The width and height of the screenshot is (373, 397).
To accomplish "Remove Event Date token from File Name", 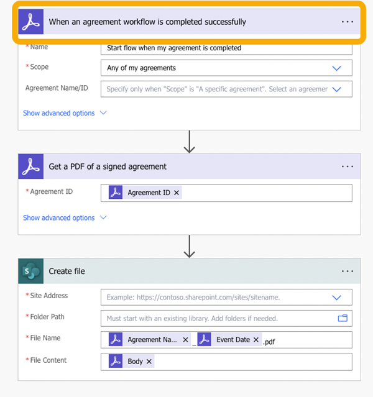I will point(256,340).
